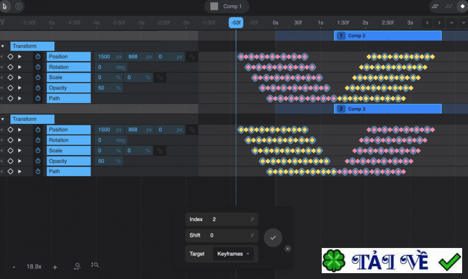Screen dimensions: 468x279
Task: Collapse the first Transform group
Action: point(3,46)
